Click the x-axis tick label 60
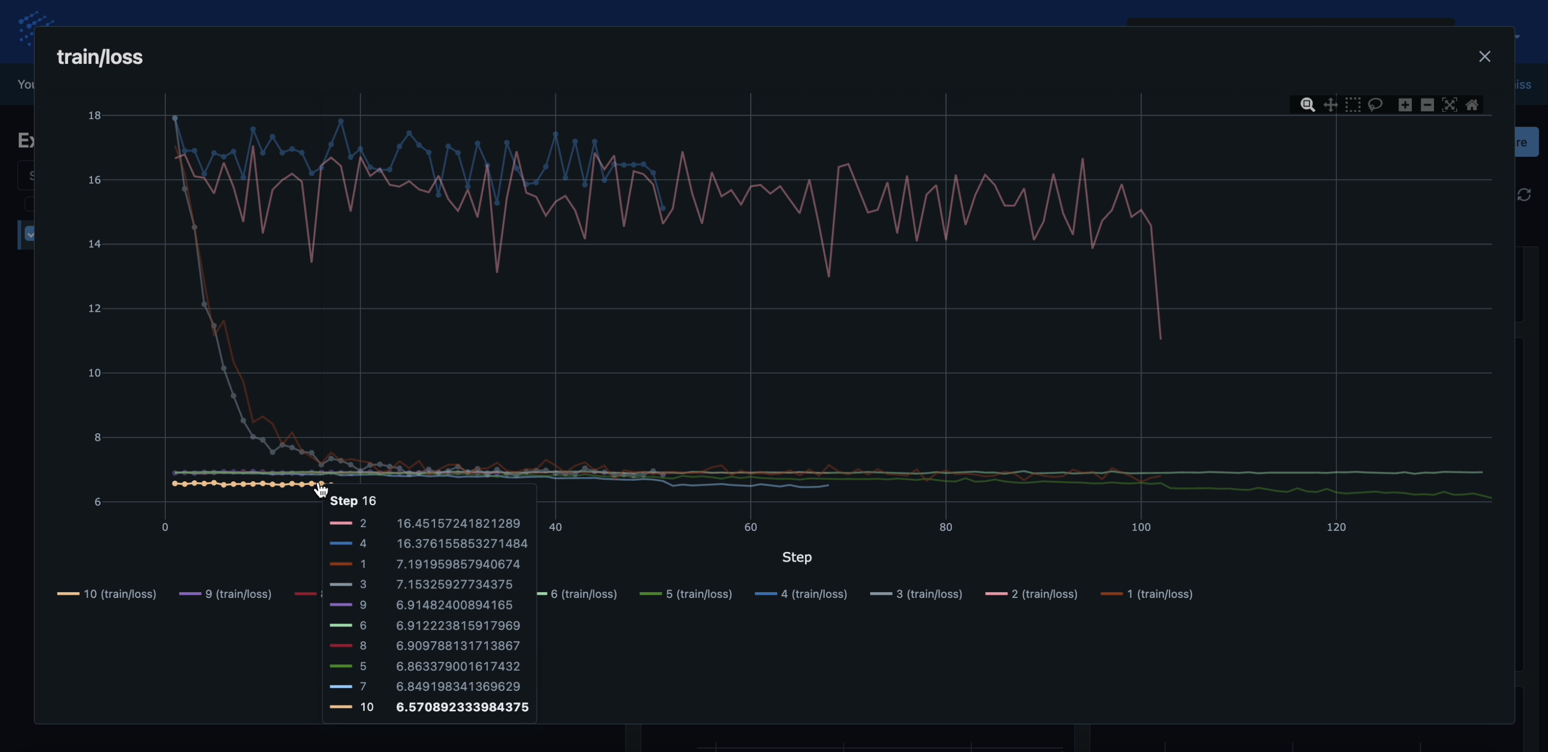 (x=751, y=527)
